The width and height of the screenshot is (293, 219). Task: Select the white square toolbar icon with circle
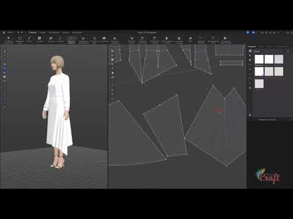point(39,38)
